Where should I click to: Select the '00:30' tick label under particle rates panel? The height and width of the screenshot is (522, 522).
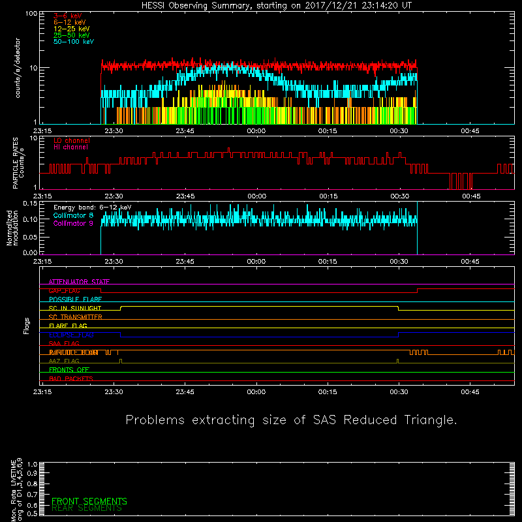coord(400,196)
